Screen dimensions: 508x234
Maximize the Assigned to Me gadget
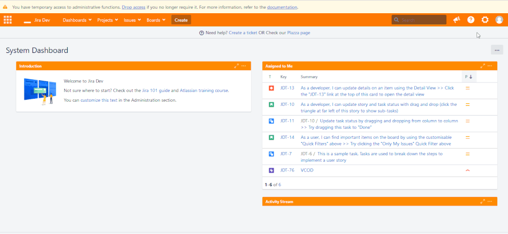coord(483,66)
